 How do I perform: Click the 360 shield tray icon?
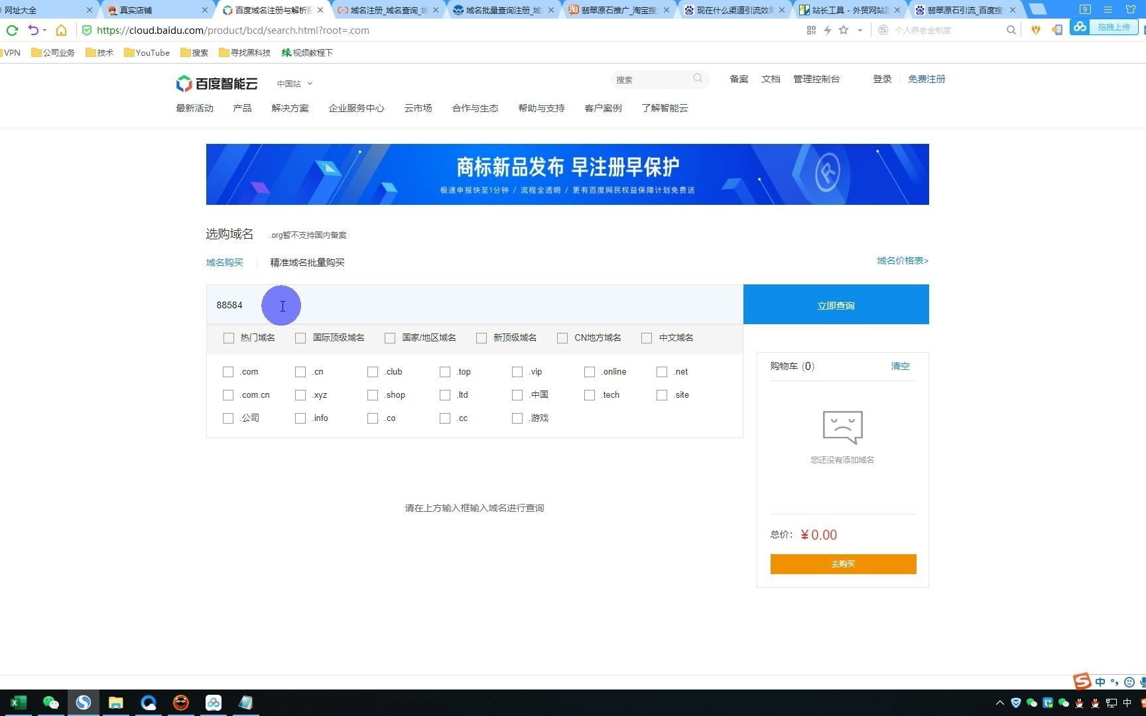(x=1015, y=703)
